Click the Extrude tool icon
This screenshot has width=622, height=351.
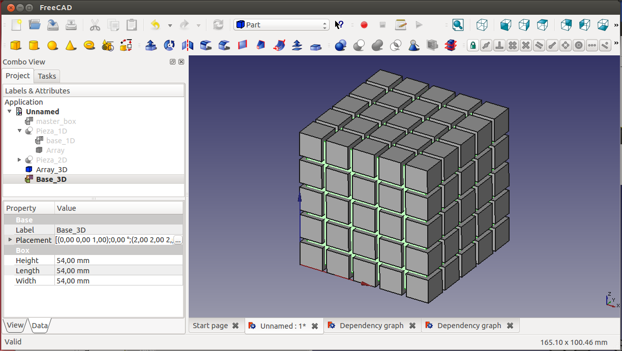click(151, 45)
